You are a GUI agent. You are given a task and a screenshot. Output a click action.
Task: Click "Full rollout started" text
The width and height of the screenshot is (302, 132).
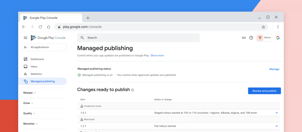[165, 126]
